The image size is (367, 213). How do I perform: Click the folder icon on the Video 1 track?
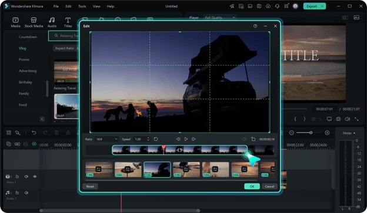pyautogui.click(x=17, y=177)
